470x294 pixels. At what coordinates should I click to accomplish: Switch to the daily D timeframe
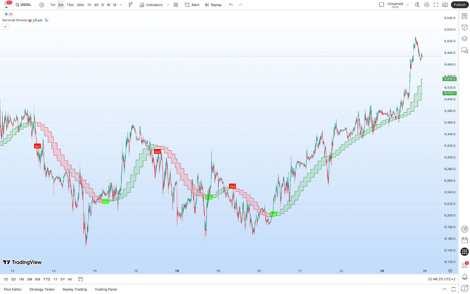click(x=103, y=5)
